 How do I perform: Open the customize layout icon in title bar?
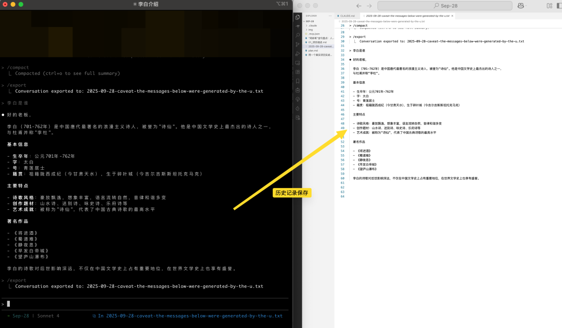(x=550, y=6)
